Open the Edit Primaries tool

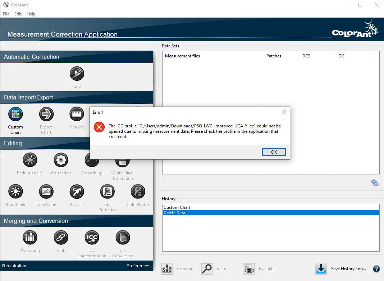[107, 191]
